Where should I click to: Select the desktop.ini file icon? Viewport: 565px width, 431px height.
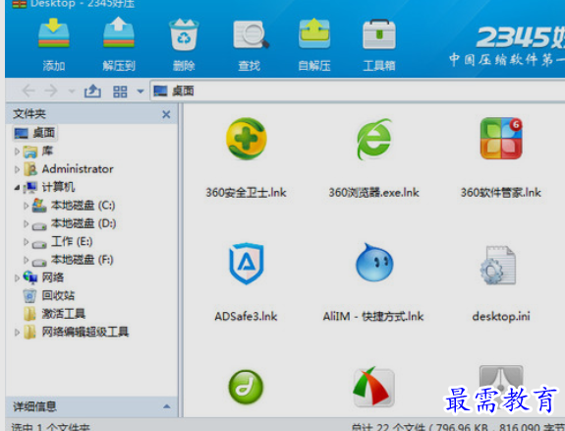(499, 265)
